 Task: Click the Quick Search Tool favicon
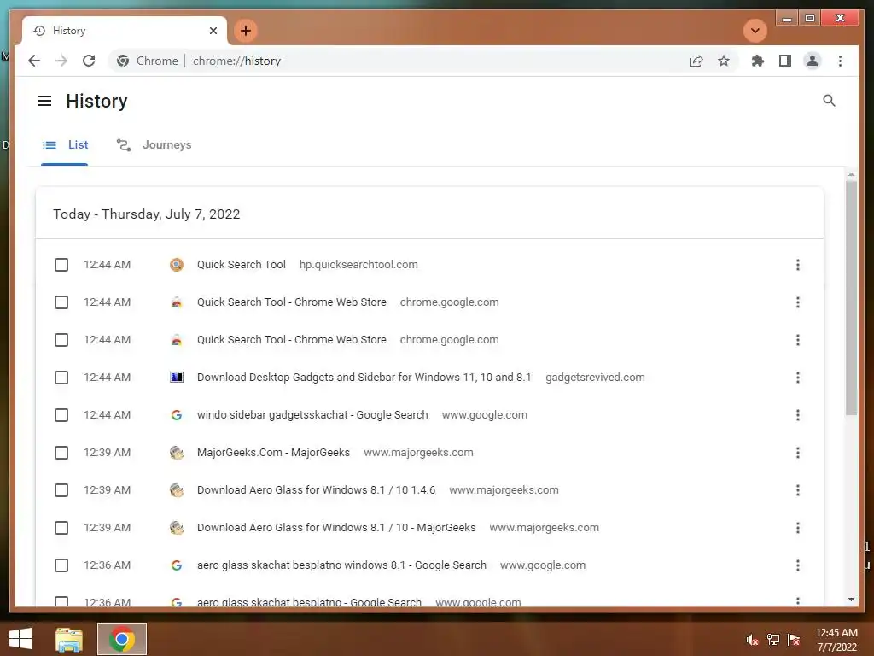(177, 265)
